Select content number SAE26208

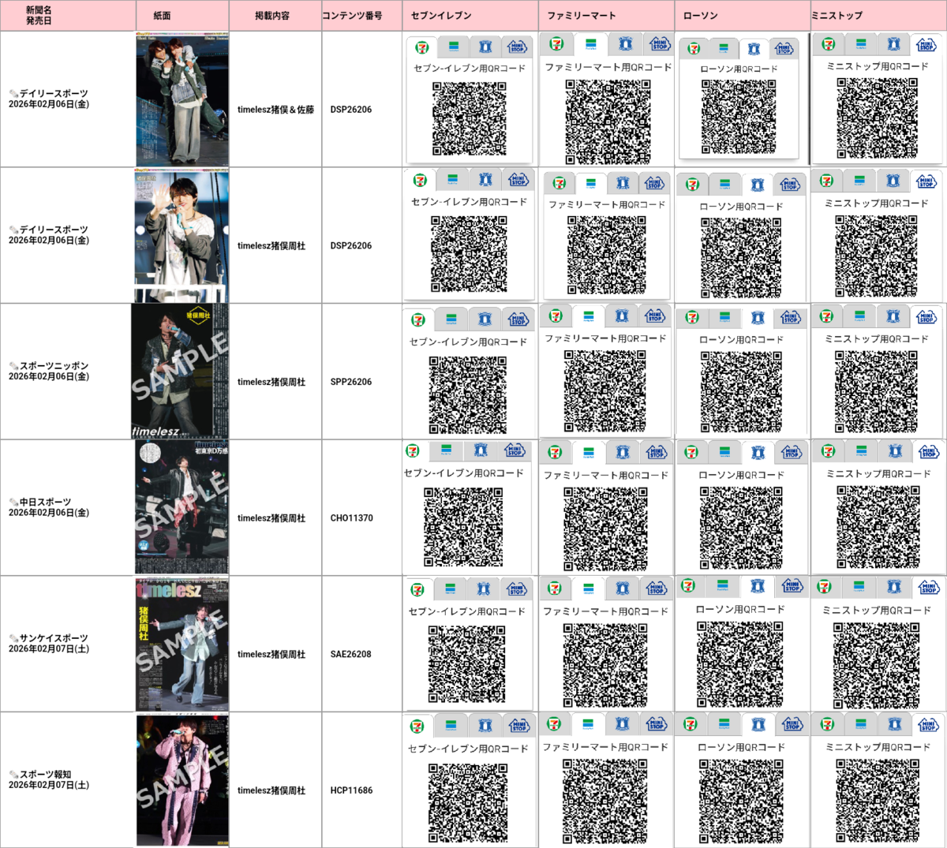pos(351,654)
